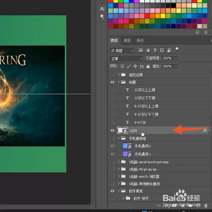Screen dimensions: 212x212
Task: Collapse the 手机通用组 group
Action: (119, 138)
